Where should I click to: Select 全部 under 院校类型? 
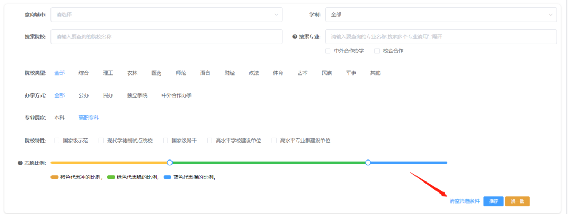pos(59,73)
